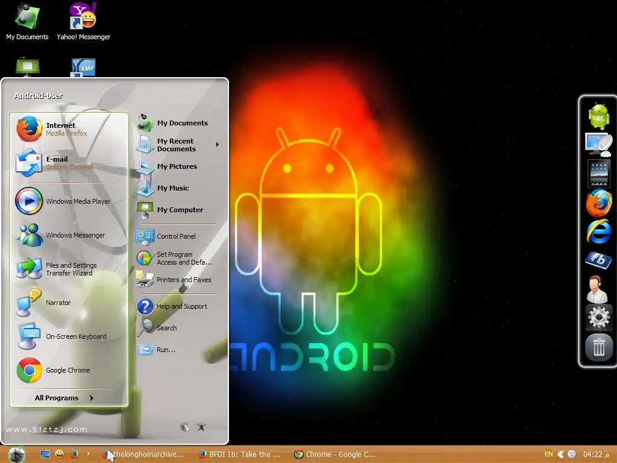The height and width of the screenshot is (463, 617).
Task: Click the messenger tray icon
Action: (572, 455)
